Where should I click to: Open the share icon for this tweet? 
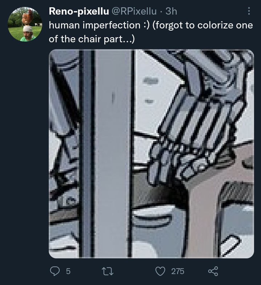[213, 271]
